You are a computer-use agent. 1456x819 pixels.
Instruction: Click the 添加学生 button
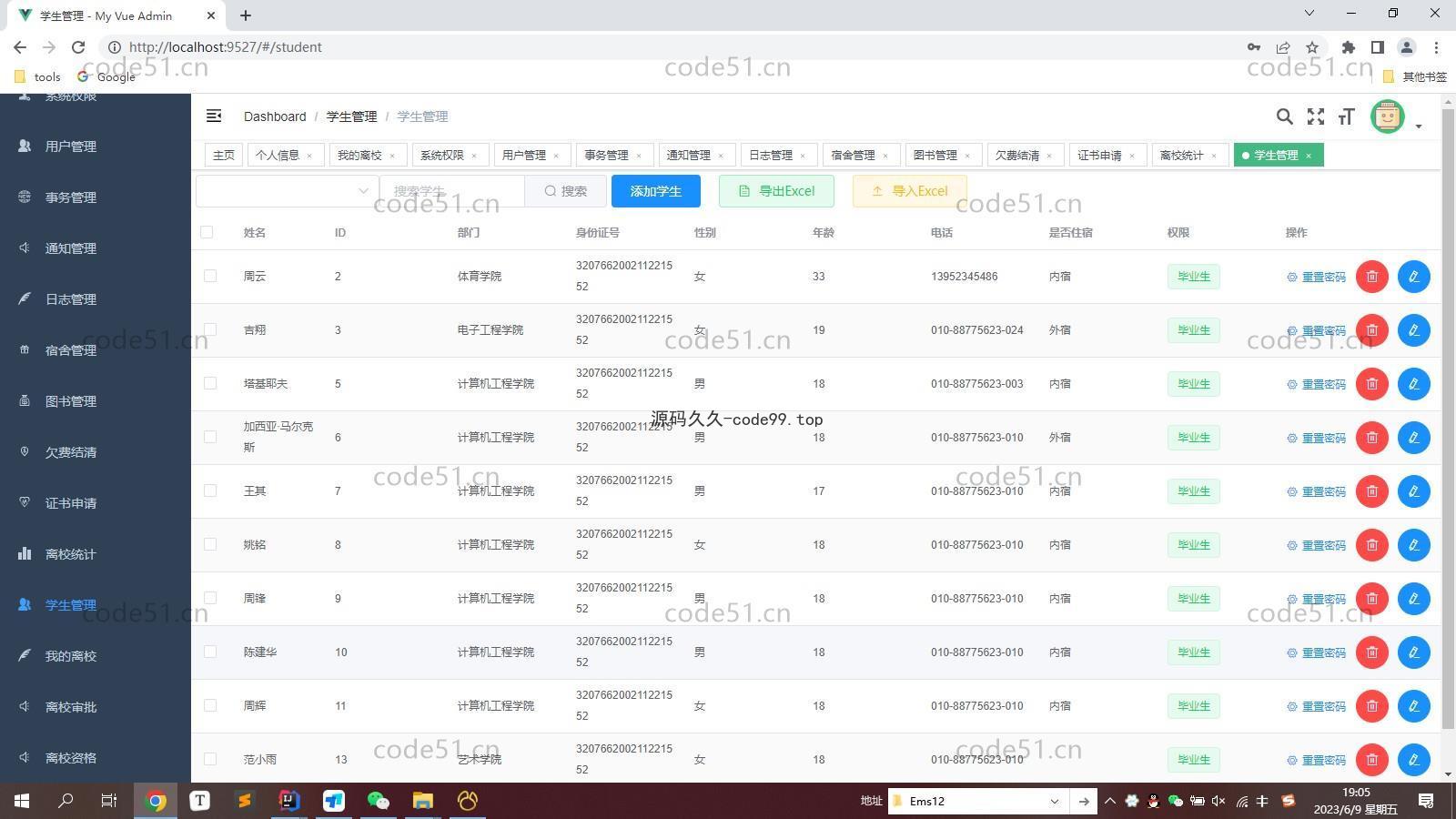tap(655, 191)
